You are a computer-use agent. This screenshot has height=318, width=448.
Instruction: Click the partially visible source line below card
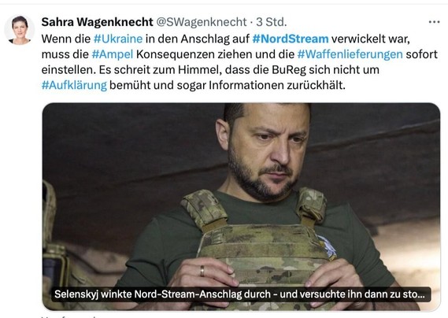68,316
